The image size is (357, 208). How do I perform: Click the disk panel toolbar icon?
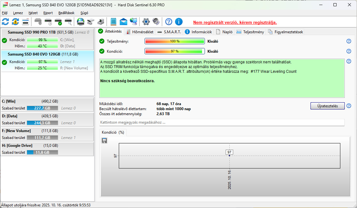coord(25,22)
